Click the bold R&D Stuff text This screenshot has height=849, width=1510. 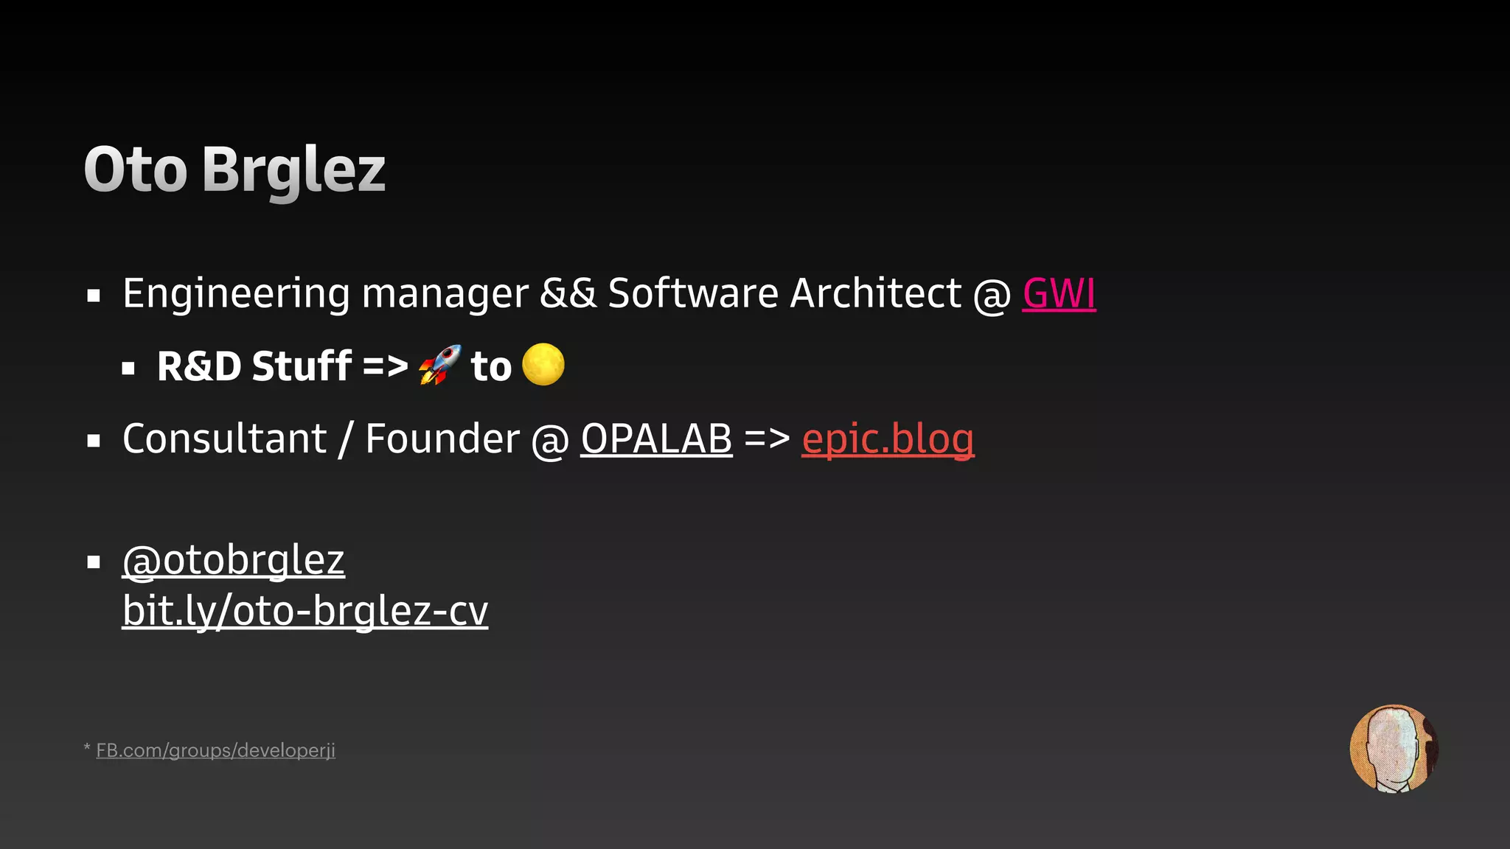click(254, 366)
